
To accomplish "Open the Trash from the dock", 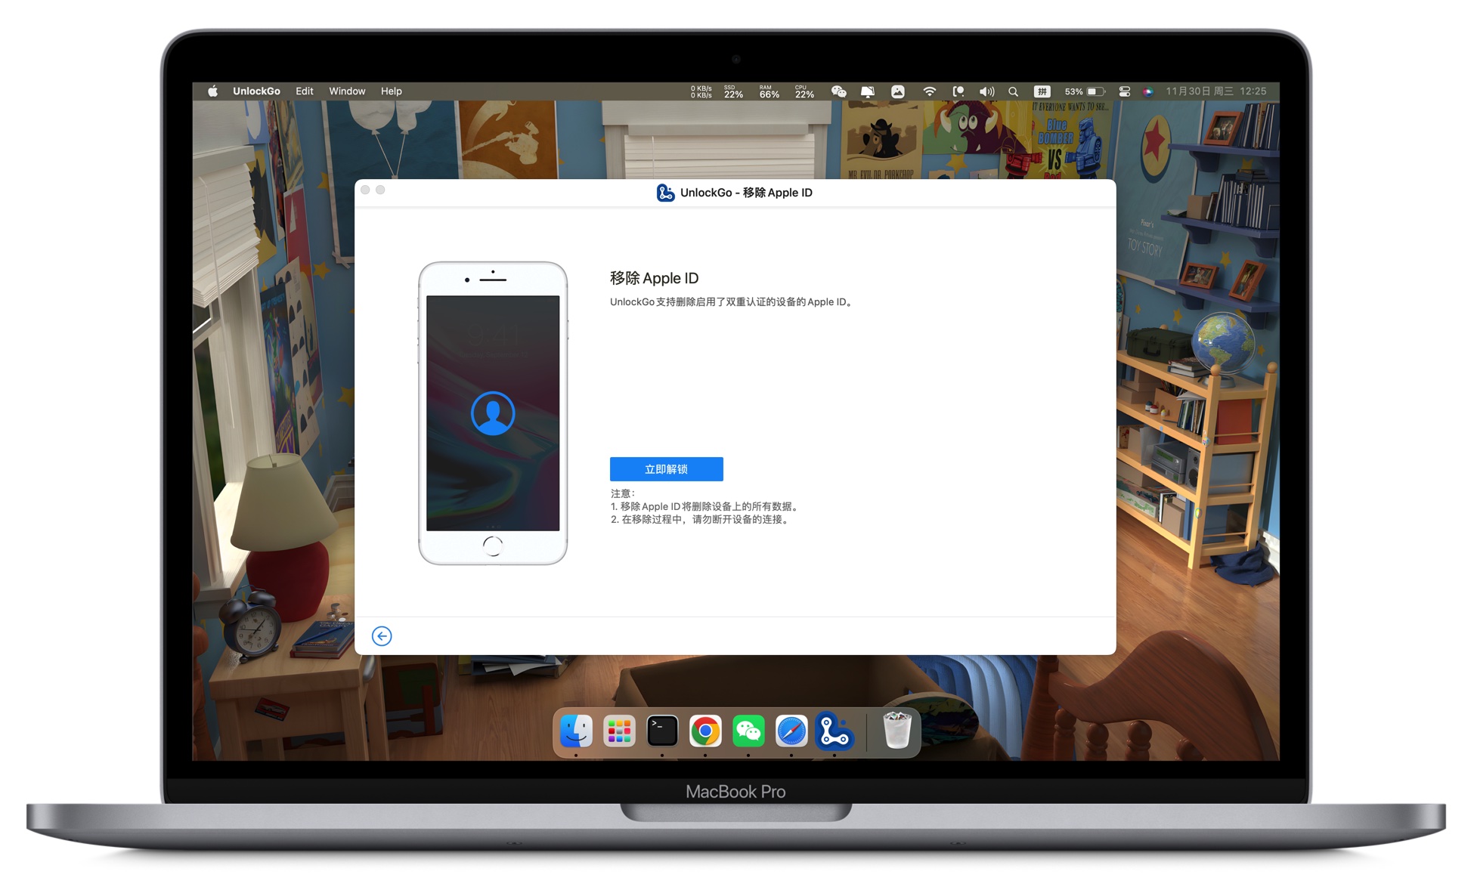I will click(896, 731).
